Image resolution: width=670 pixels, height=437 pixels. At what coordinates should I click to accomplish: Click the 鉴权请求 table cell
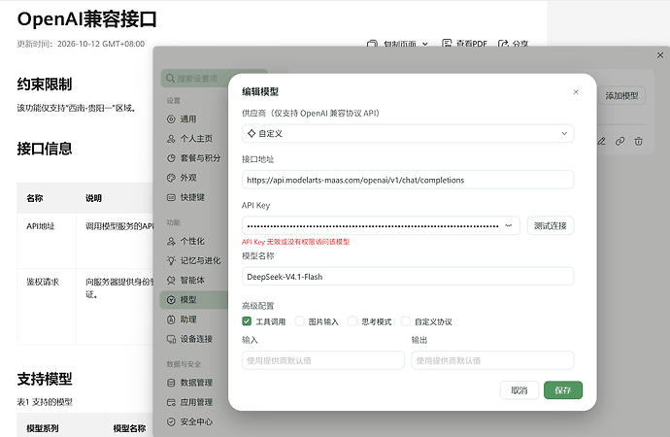click(47, 306)
